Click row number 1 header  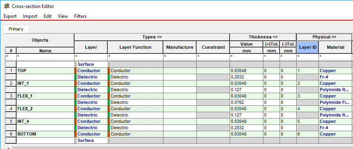11,71
